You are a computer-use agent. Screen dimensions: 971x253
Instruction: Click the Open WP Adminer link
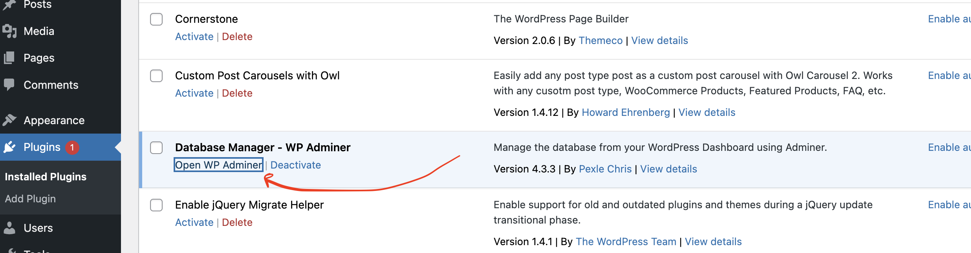coord(218,165)
